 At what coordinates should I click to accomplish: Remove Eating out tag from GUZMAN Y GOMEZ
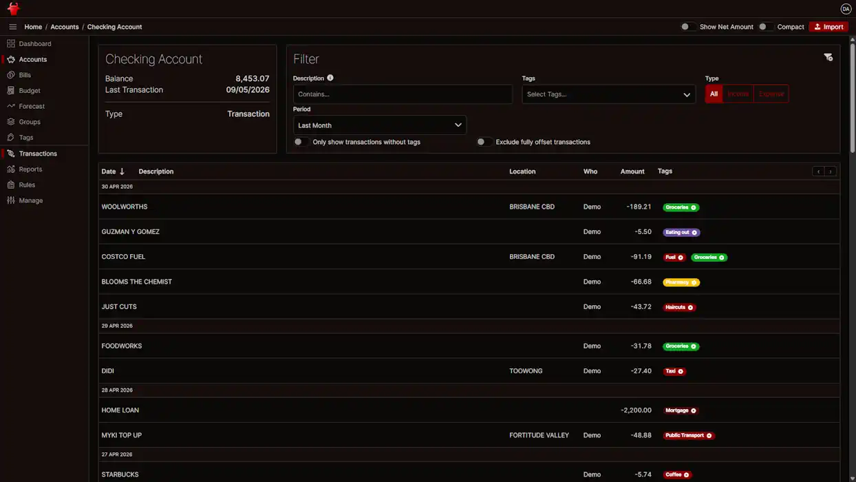tap(694, 233)
